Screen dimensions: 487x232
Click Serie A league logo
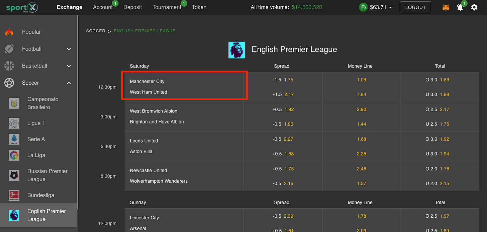pos(14,139)
